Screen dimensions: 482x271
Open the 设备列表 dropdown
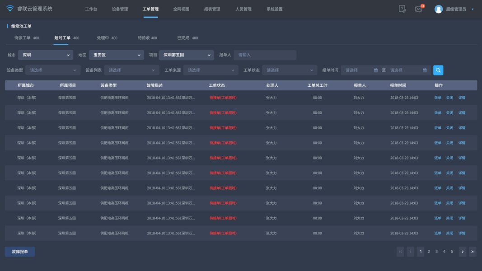pyautogui.click(x=131, y=70)
